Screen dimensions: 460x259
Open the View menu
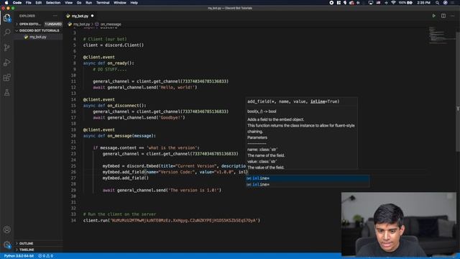click(69, 3)
